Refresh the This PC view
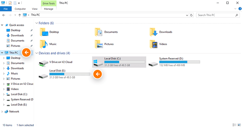This screenshot has height=127, width=242. coord(191,15)
